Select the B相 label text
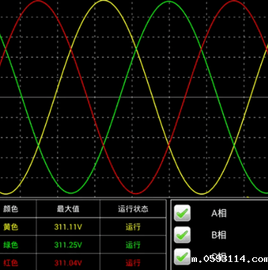 coord(218,235)
